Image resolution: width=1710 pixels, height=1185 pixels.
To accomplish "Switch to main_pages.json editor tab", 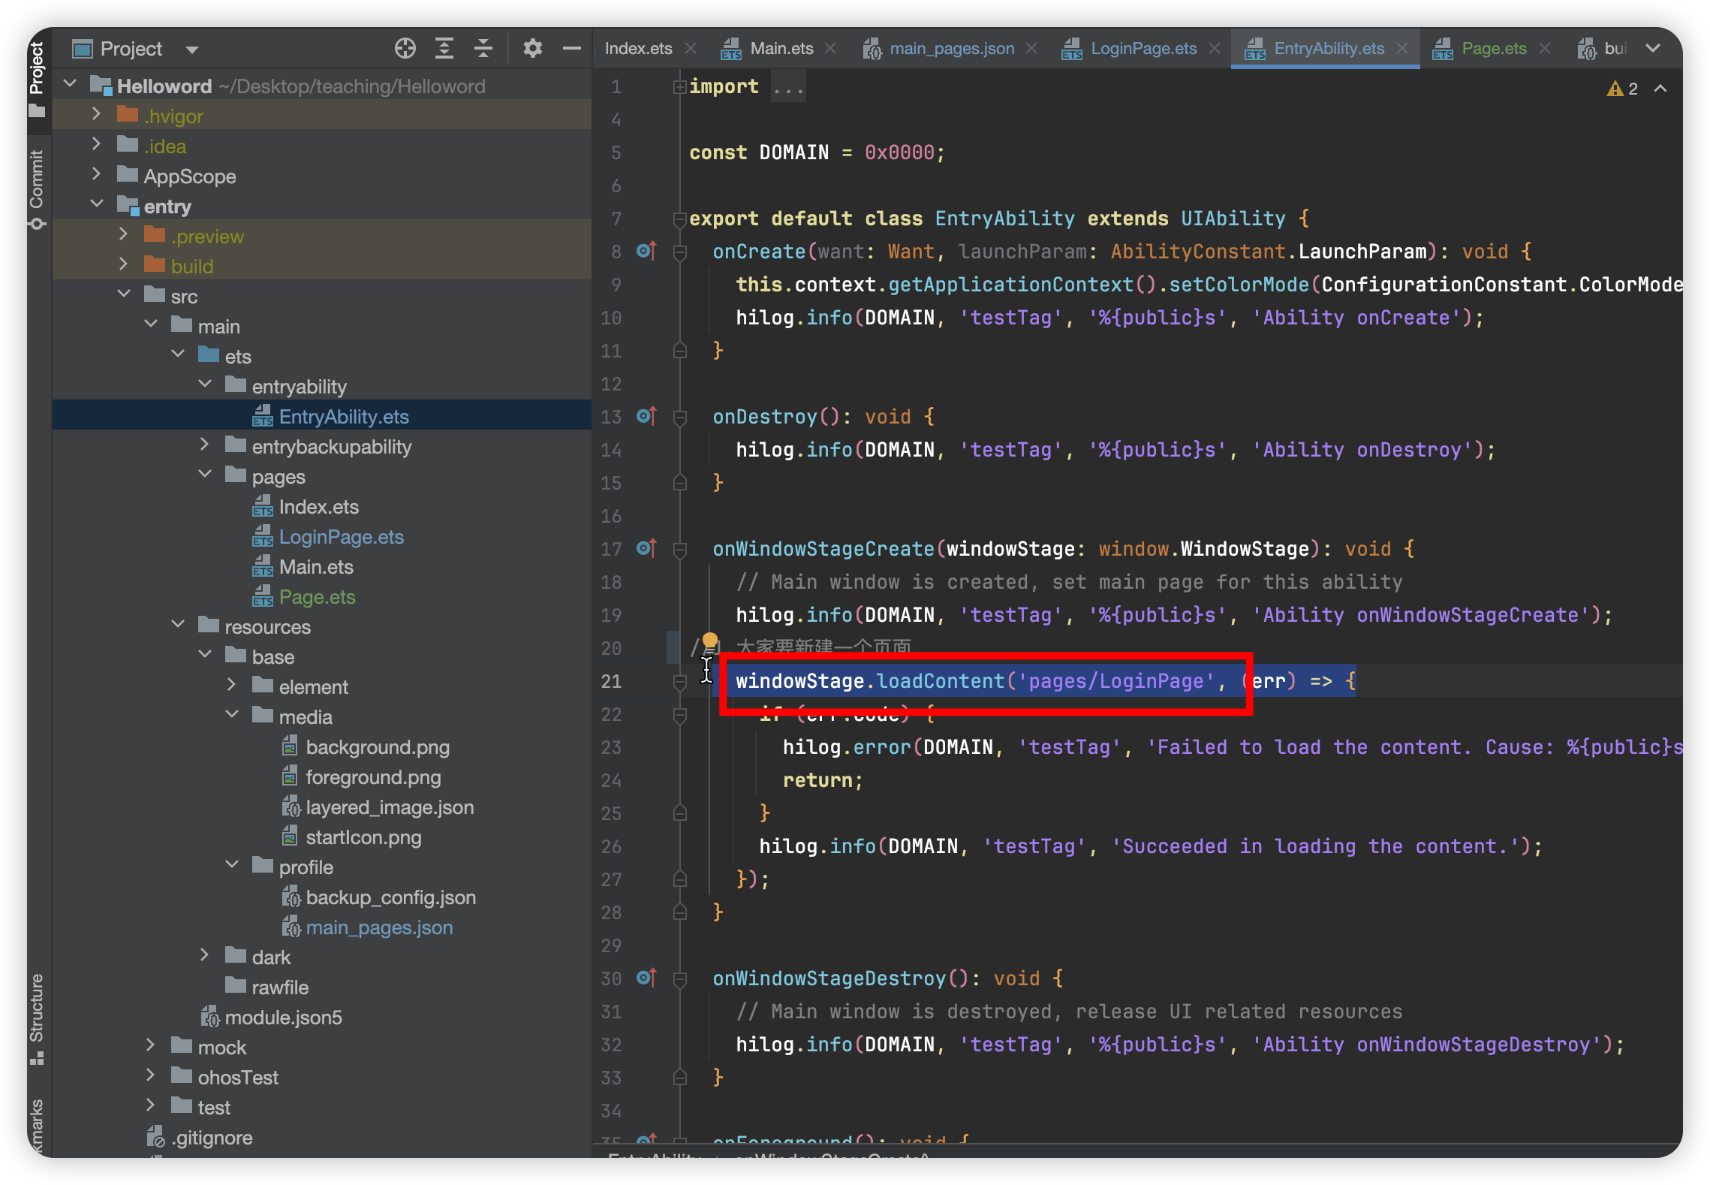I will (951, 49).
